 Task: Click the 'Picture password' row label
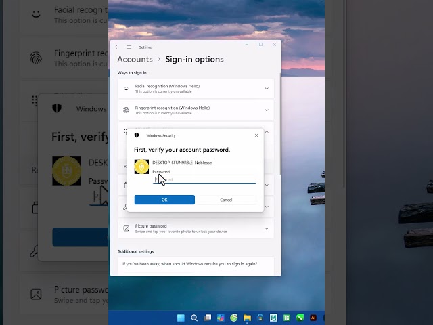(151, 225)
